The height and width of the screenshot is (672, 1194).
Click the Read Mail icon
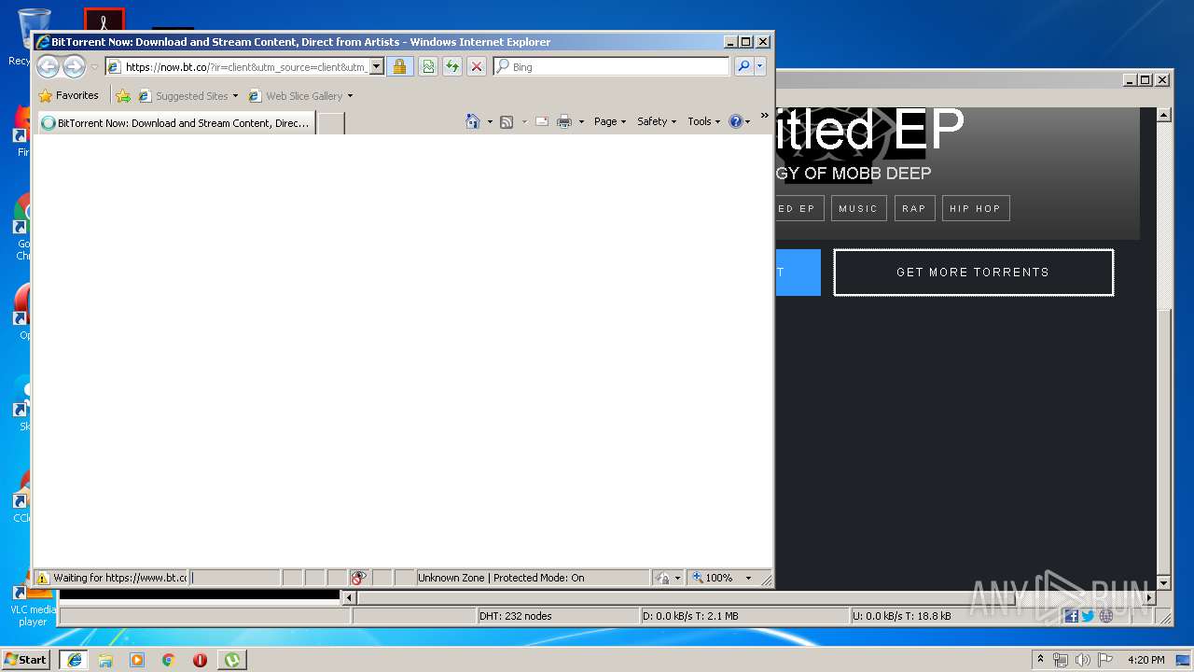[541, 121]
